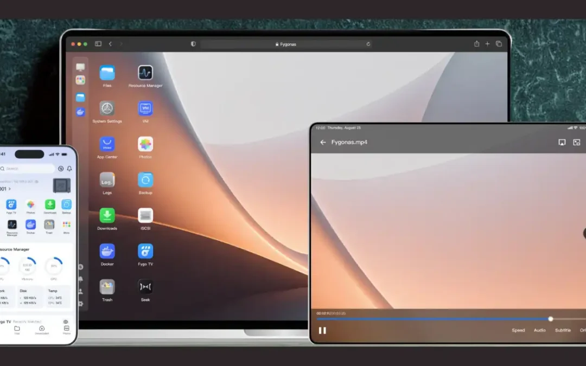Click the browser forward arrow
The image size is (586, 366).
tap(121, 44)
